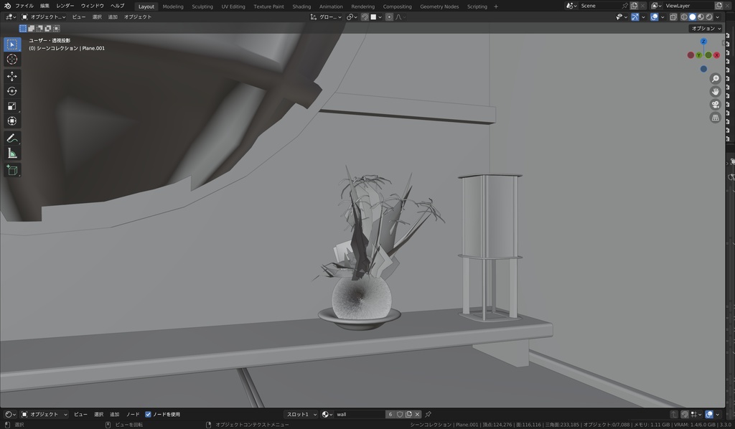Expand the オブジェクト mode dropdown in viewport header
The height and width of the screenshot is (429, 735).
point(43,16)
